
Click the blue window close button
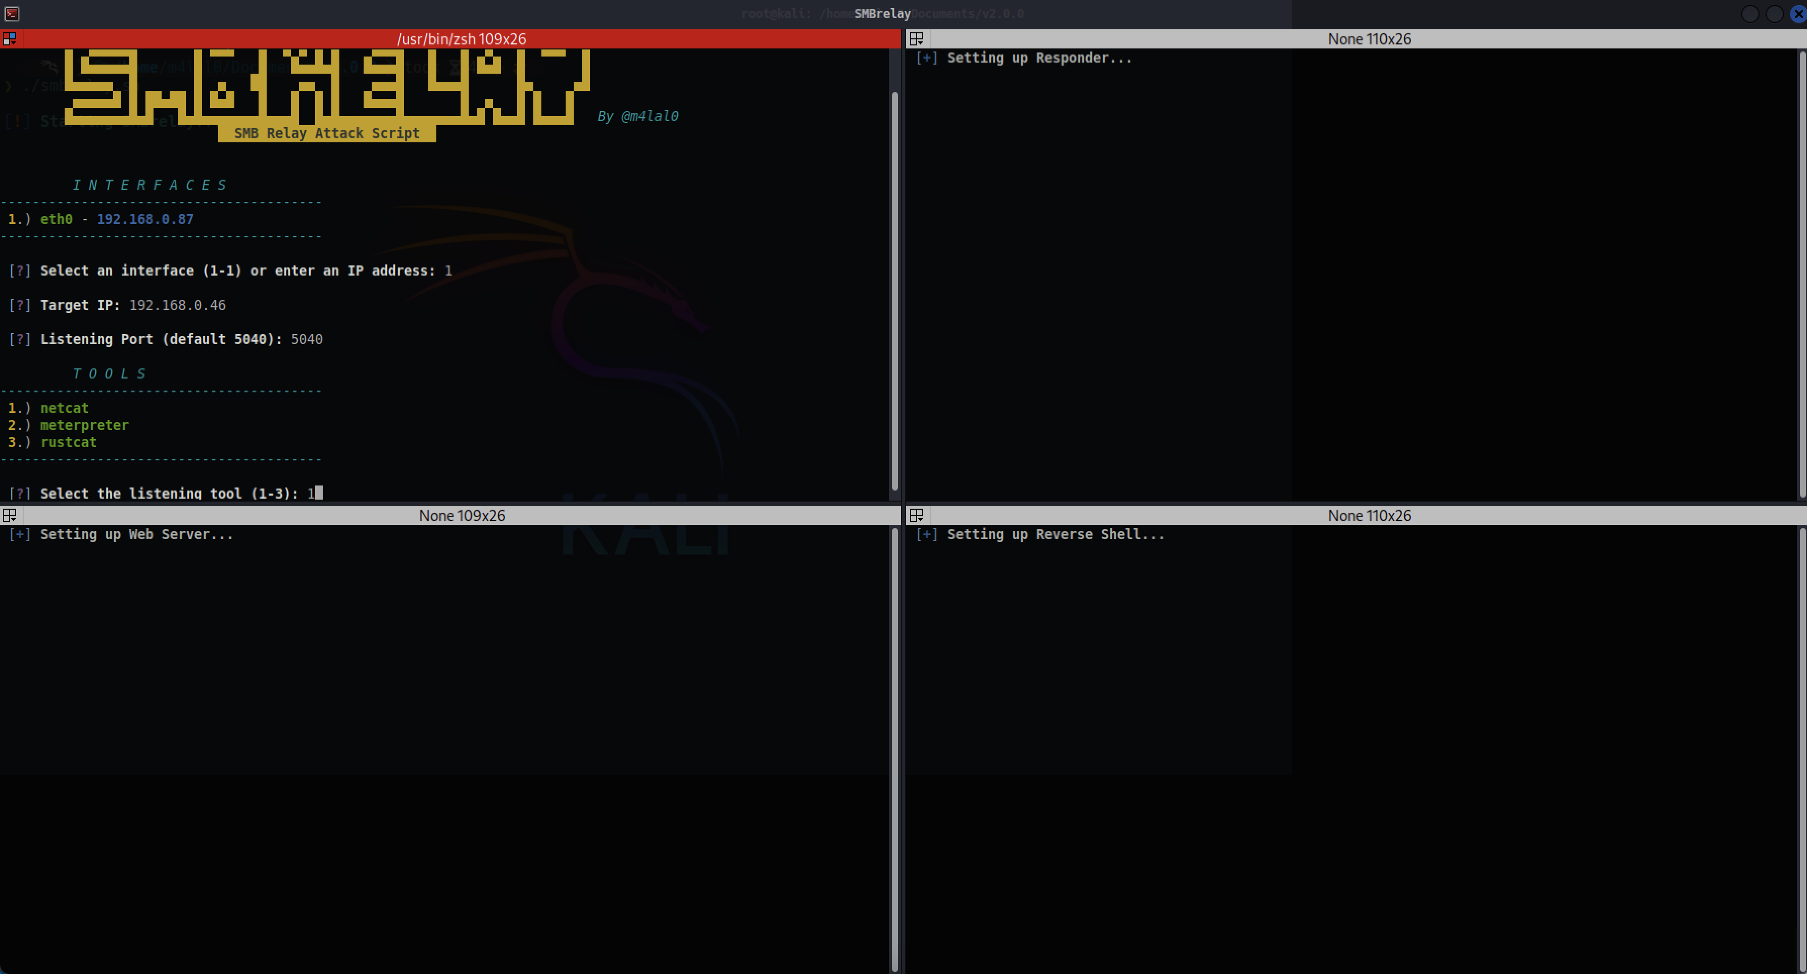click(1798, 14)
